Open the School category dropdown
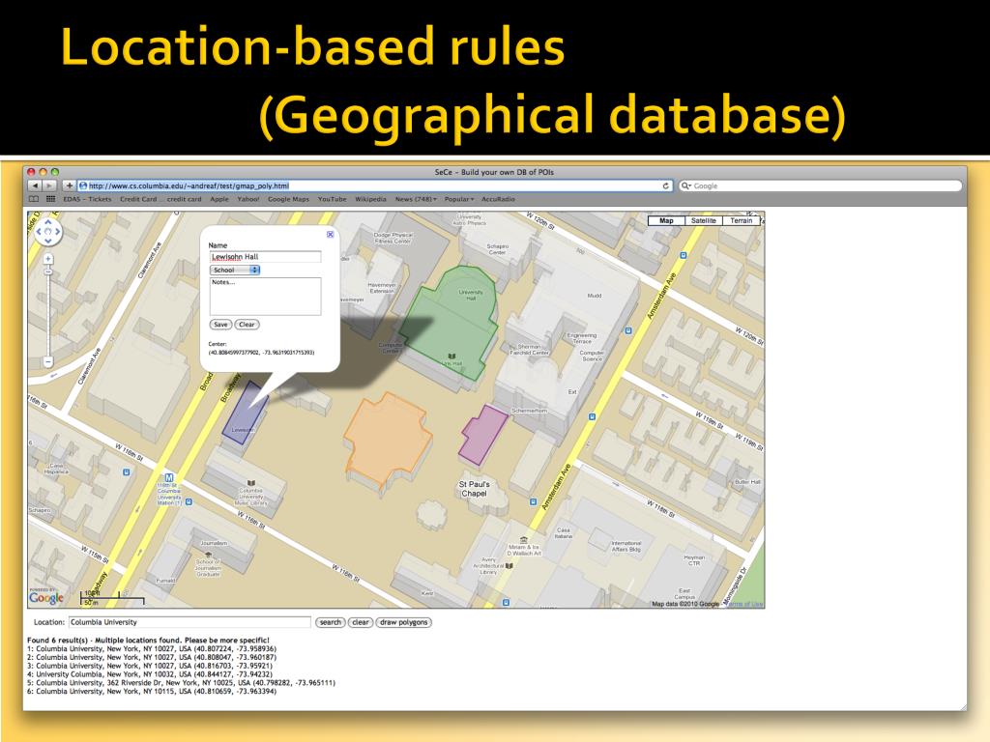This screenshot has width=990, height=742. point(235,271)
